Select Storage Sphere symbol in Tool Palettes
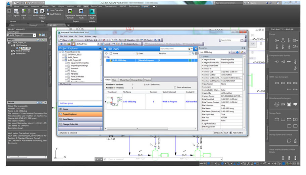Screen dimensions: 306x175 point(289,141)
